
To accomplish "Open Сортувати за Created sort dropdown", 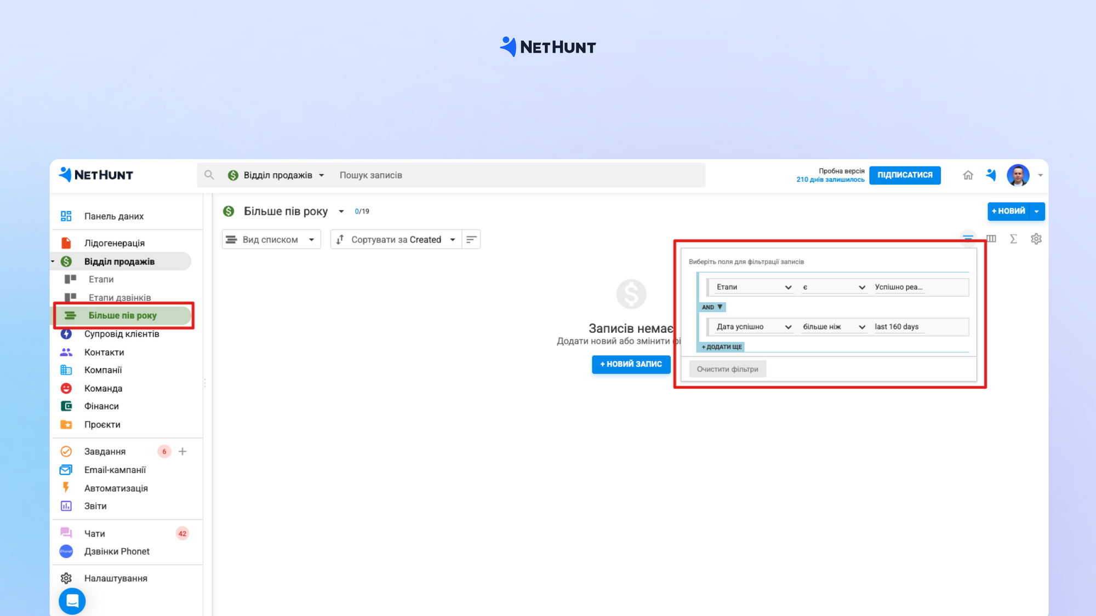I will 396,239.
